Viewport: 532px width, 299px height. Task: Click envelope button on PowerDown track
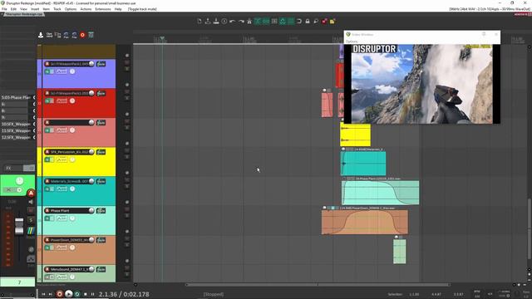62,248
